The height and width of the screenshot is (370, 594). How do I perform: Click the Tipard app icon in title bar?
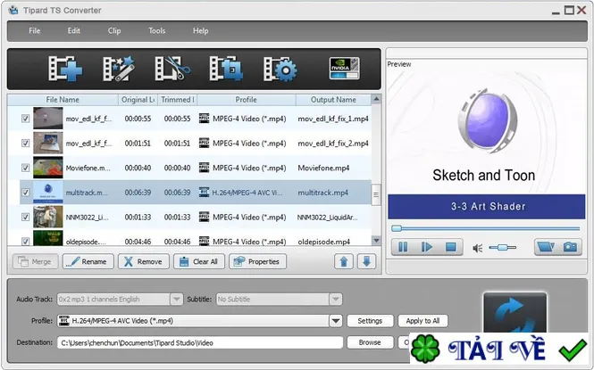pyautogui.click(x=13, y=10)
